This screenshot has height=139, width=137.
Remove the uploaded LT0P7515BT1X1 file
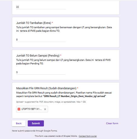click(45, 109)
